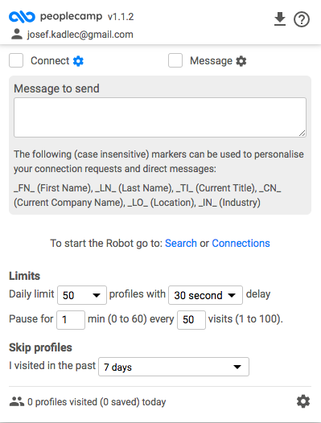Image resolution: width=321 pixels, height=423 pixels.
Task: Click the profiles visited people icon
Action: pos(17,401)
